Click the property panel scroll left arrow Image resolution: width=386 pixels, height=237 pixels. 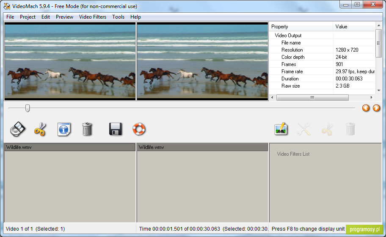tap(272, 97)
